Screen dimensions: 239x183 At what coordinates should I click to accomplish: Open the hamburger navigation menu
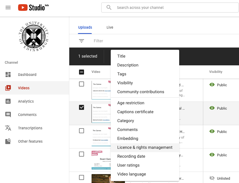8,8
